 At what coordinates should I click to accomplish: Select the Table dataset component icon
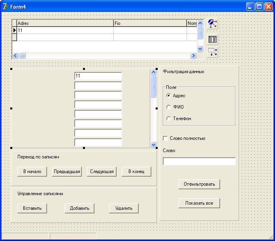[213, 40]
